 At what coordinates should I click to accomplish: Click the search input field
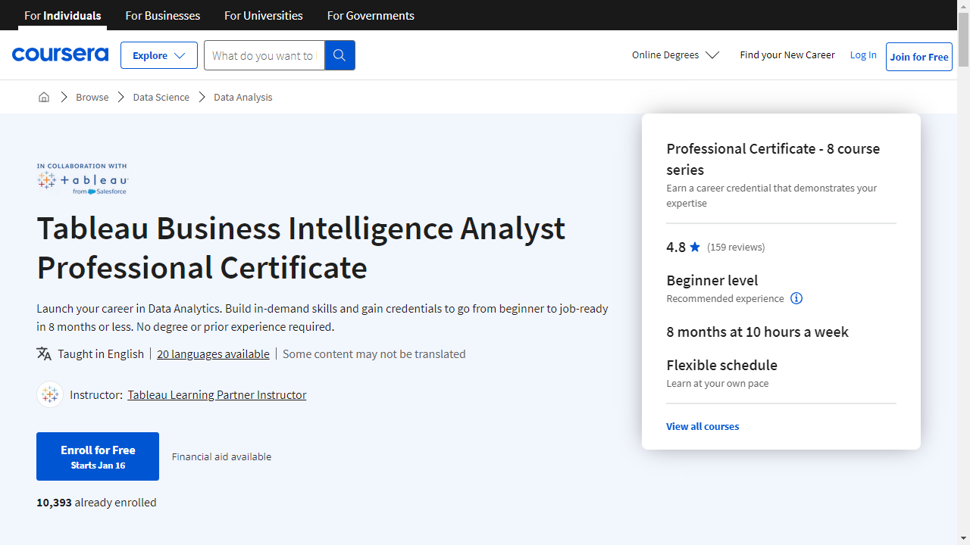pyautogui.click(x=264, y=55)
